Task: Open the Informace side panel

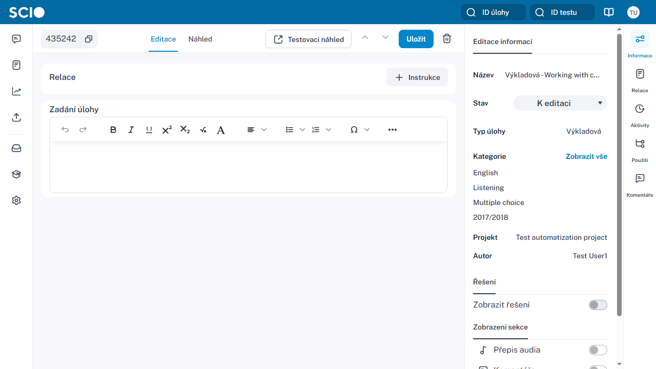Action: pos(640,44)
